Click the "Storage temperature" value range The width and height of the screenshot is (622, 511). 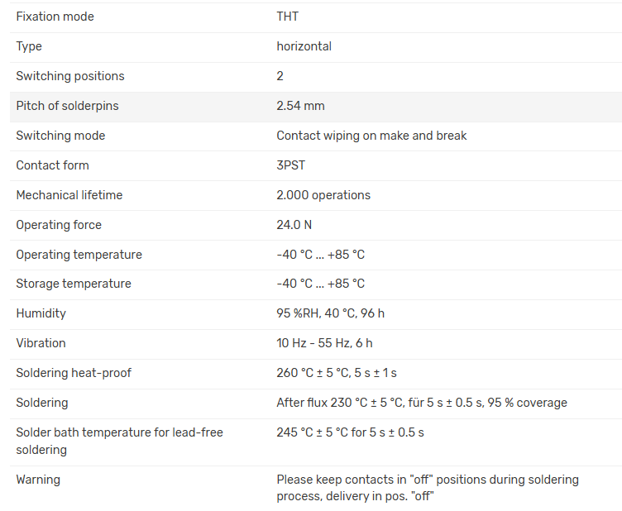(x=320, y=284)
